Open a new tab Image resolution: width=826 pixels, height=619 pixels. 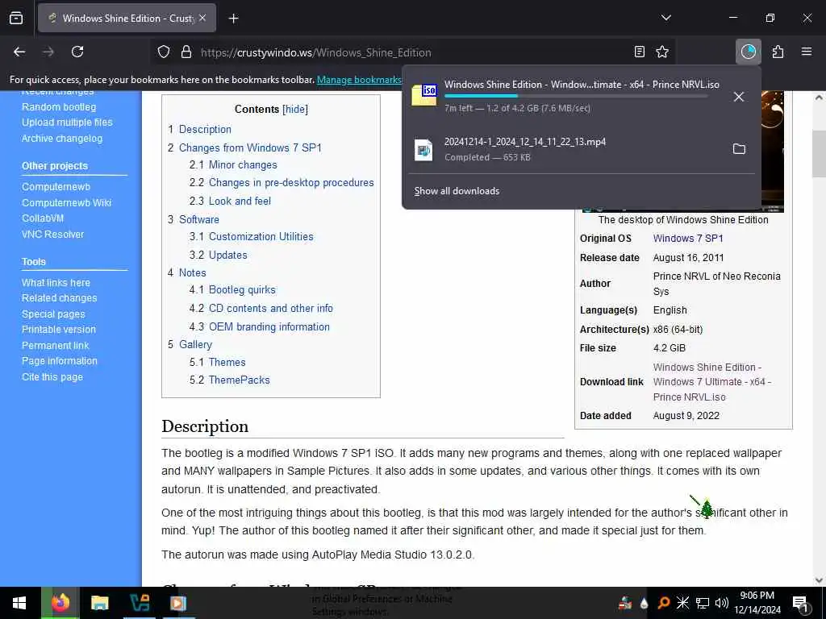233,19
